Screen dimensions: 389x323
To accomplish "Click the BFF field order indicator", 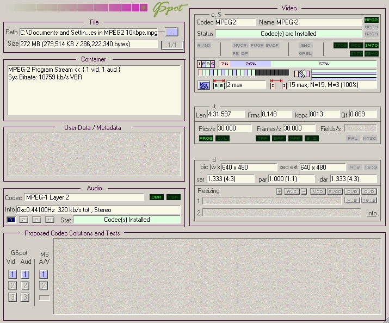I will pos(279,138).
